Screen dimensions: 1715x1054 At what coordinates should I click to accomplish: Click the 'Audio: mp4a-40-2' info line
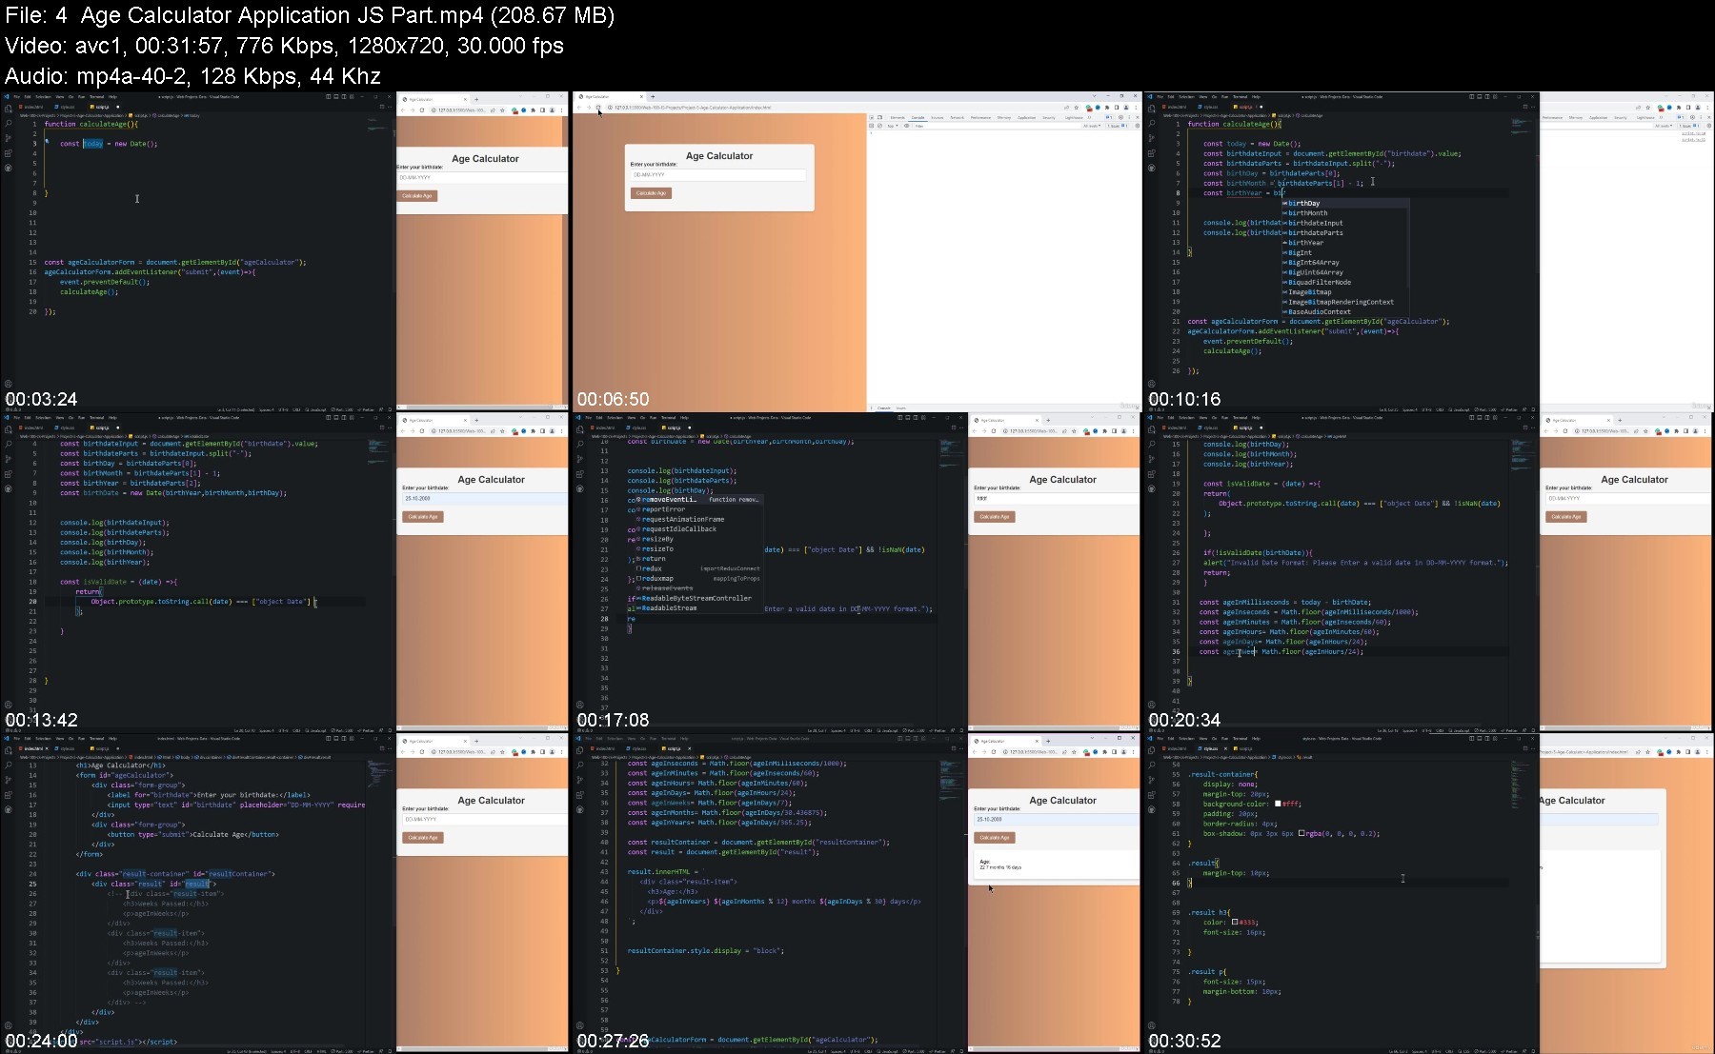click(192, 76)
